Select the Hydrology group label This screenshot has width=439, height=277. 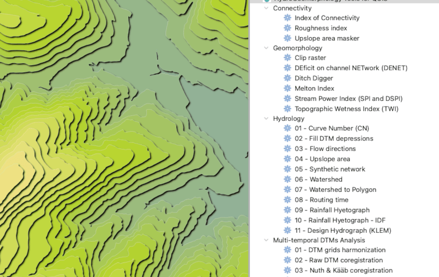(x=289, y=119)
